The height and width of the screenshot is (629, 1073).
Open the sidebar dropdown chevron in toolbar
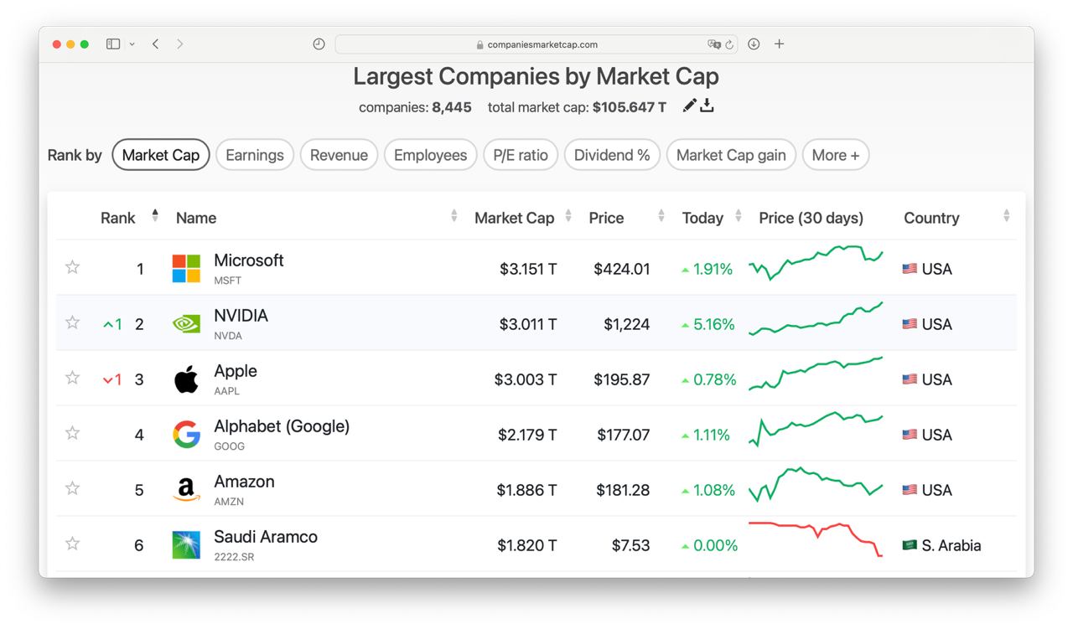(132, 44)
